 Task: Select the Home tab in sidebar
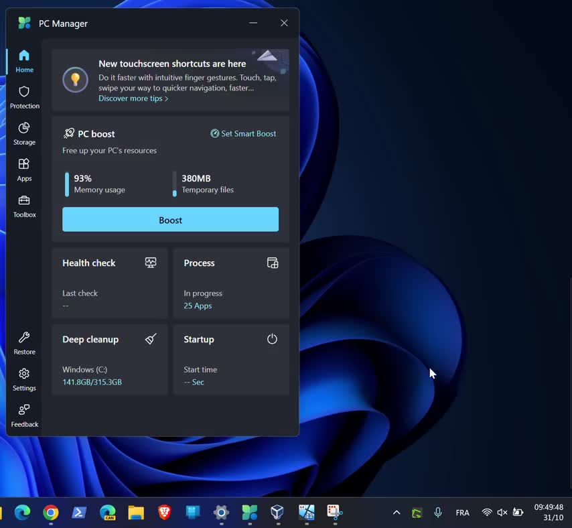[x=24, y=61]
